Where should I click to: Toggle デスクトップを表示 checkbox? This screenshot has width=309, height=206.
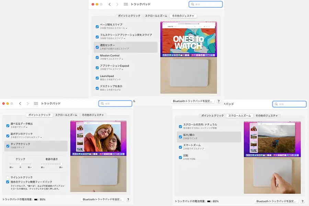(x=97, y=88)
